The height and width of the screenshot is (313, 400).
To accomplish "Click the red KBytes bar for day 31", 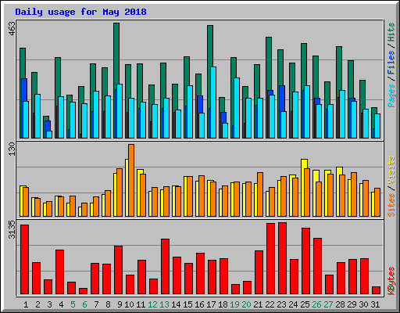I will [377, 290].
